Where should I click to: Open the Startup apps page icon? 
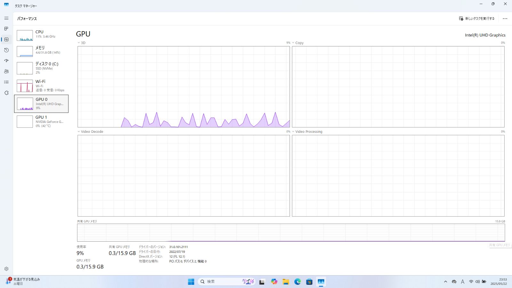click(6, 61)
